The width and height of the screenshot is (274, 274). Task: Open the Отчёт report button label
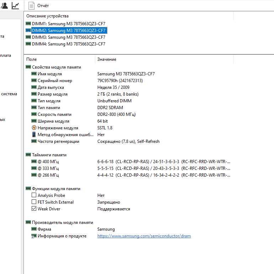coord(43,6)
